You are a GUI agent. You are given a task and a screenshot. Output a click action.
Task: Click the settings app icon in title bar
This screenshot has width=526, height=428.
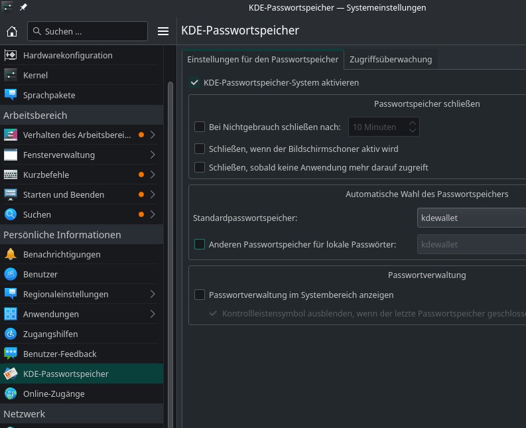click(x=7, y=7)
